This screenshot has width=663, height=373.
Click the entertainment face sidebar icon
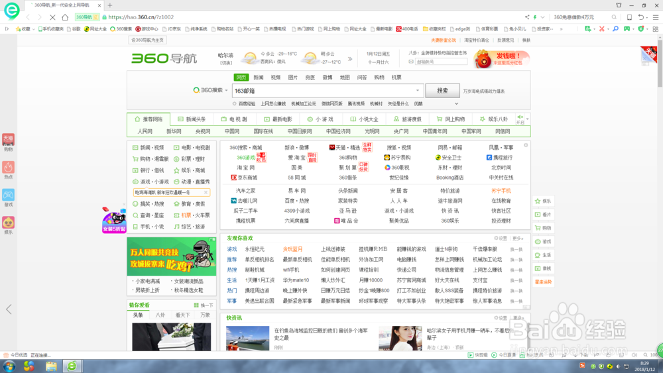pos(8,223)
